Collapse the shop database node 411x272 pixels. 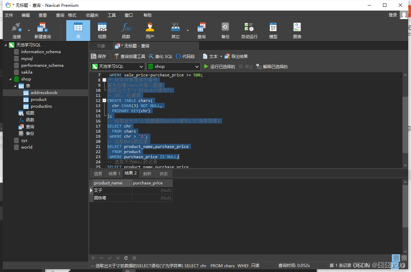(x=10, y=79)
